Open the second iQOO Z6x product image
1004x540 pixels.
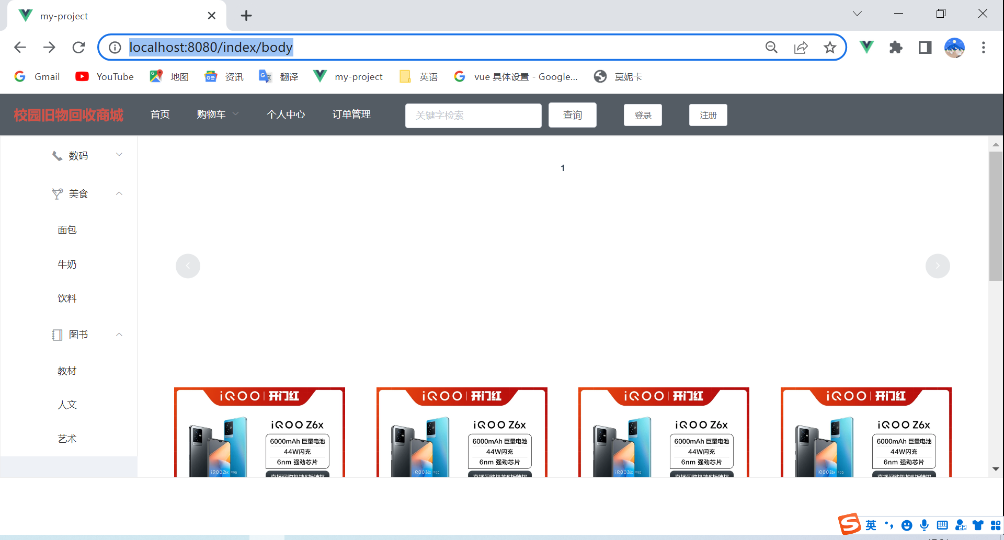tap(462, 432)
